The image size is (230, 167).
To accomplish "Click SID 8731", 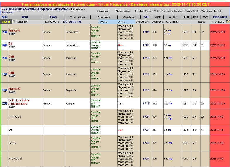I will [146, 159].
